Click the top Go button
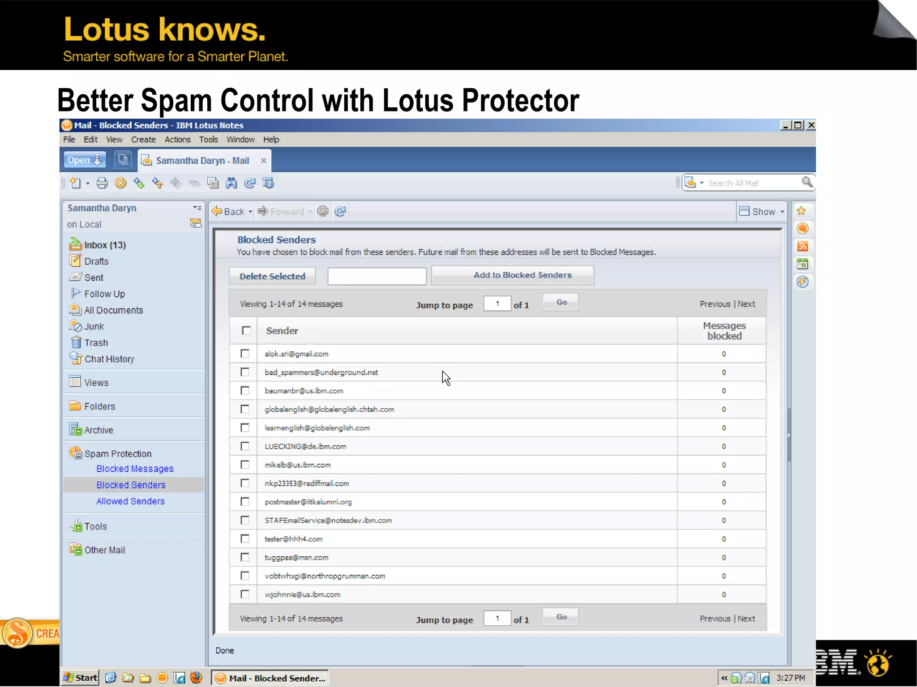The image size is (917, 687). [561, 303]
